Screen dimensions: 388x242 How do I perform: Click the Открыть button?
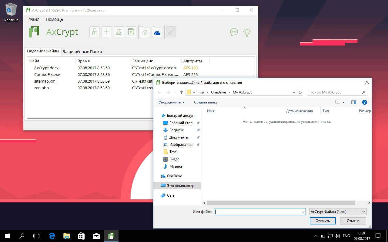(323, 221)
